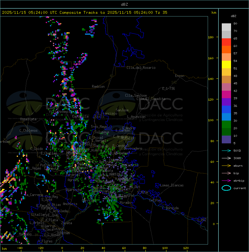
Task: Pick the blue 36-35 dBZ swatch
Action: pyautogui.click(x=226, y=110)
